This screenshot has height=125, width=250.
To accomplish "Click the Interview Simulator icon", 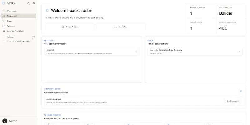I will pyautogui.click(x=4, y=31).
